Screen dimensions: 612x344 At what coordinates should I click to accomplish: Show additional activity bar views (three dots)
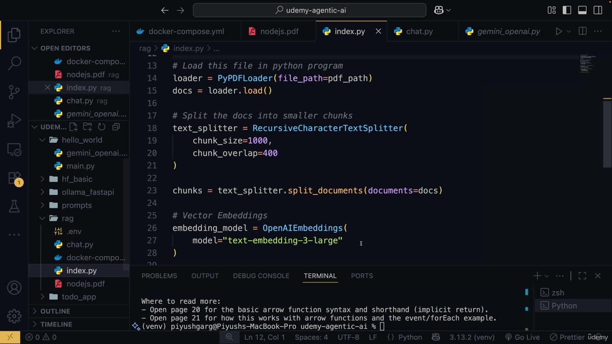point(14,235)
